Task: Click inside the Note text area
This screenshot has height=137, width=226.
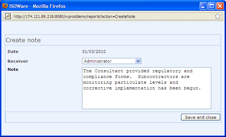Action: click(146, 88)
